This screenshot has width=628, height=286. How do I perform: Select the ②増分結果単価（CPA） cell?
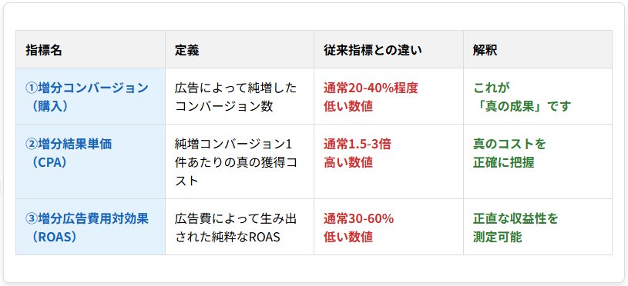pyautogui.click(x=90, y=161)
